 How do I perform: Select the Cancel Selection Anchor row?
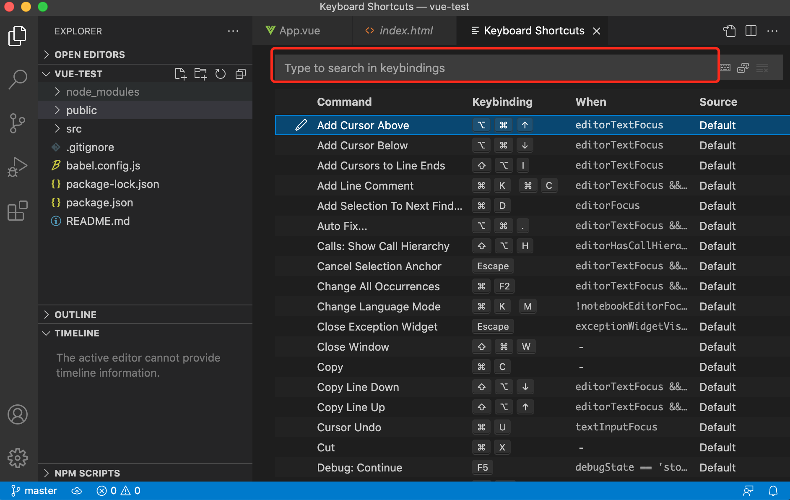[533, 266]
